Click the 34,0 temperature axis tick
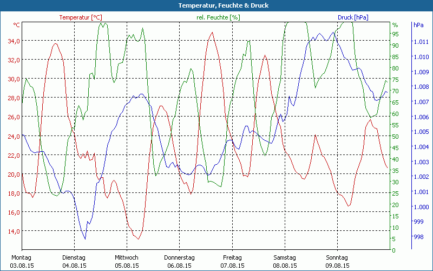This screenshot has width=433, height=271. click(x=14, y=41)
